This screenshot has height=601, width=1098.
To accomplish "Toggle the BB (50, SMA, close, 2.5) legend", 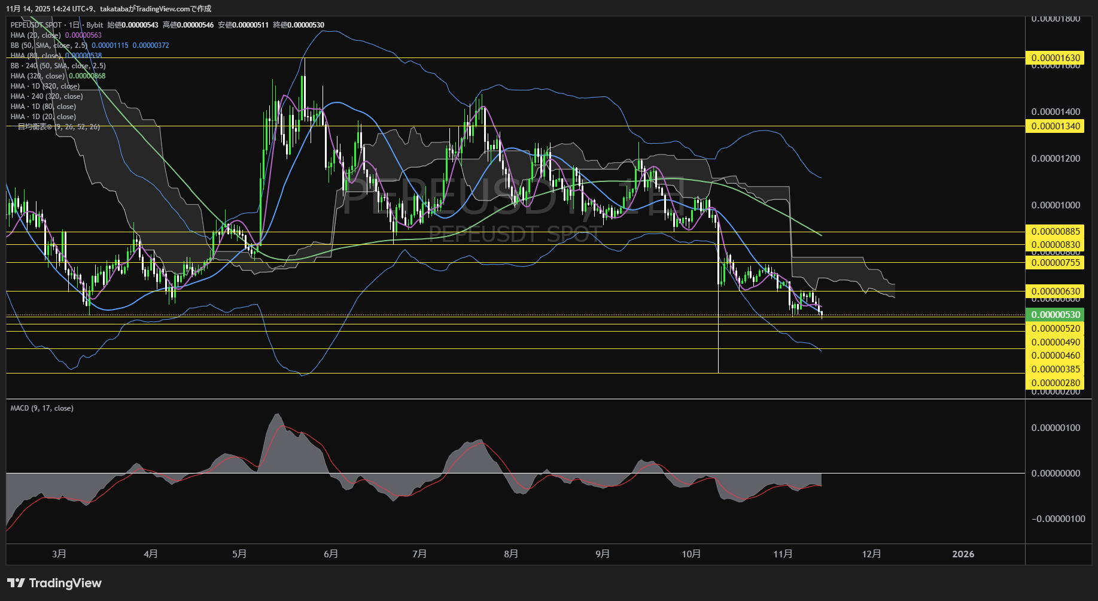I will (x=48, y=45).
